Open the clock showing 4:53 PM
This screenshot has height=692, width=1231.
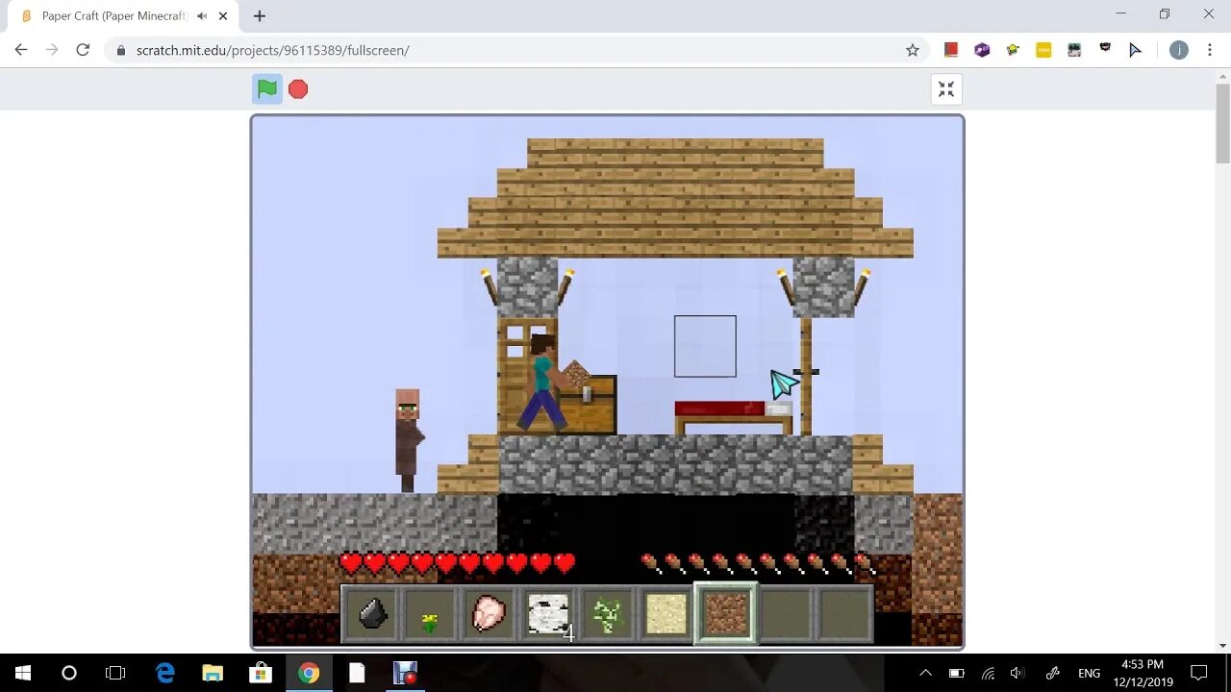pyautogui.click(x=1142, y=673)
